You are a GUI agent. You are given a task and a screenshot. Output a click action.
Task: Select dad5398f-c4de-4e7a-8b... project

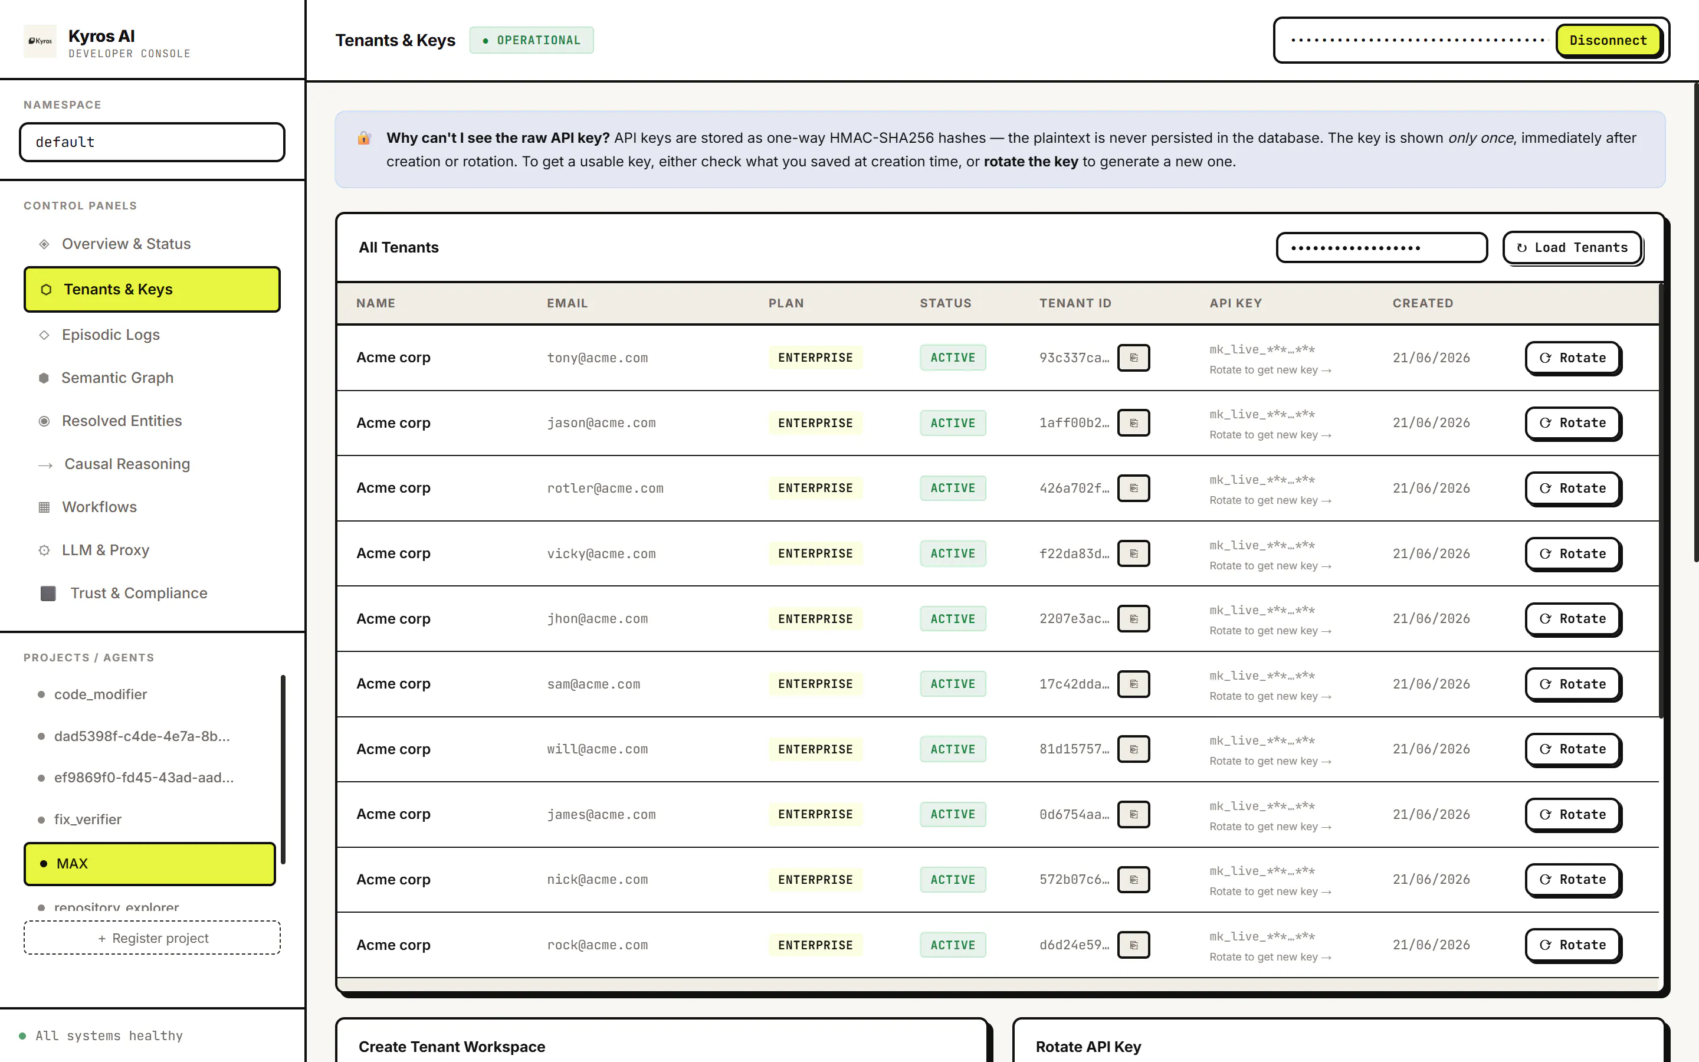[149, 736]
